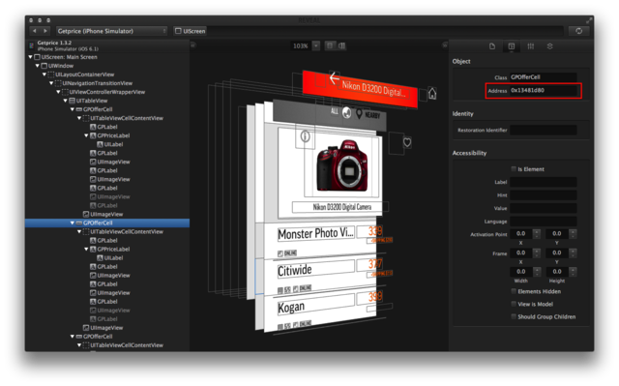Toggle the View Is Modal checkbox
Image resolution: width=619 pixels, height=386 pixels.
(514, 304)
